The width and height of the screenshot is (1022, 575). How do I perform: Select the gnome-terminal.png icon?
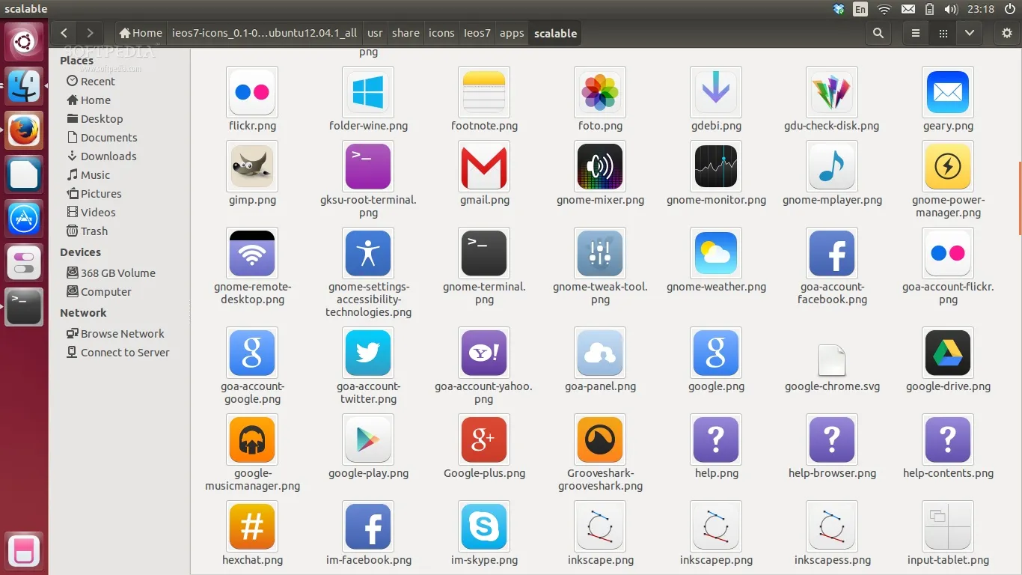[484, 252]
